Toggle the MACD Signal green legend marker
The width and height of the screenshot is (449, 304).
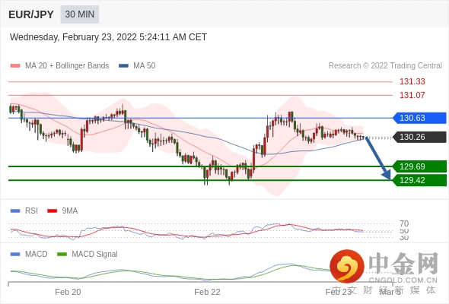pyautogui.click(x=62, y=254)
